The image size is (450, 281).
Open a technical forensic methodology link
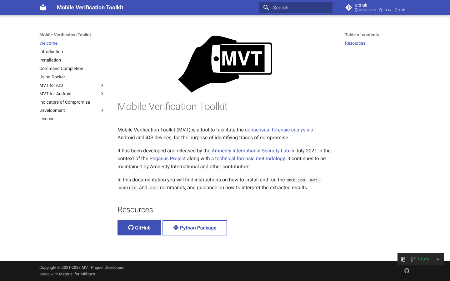(248, 158)
